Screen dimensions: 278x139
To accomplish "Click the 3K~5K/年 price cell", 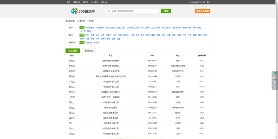I will pyautogui.click(x=152, y=82).
